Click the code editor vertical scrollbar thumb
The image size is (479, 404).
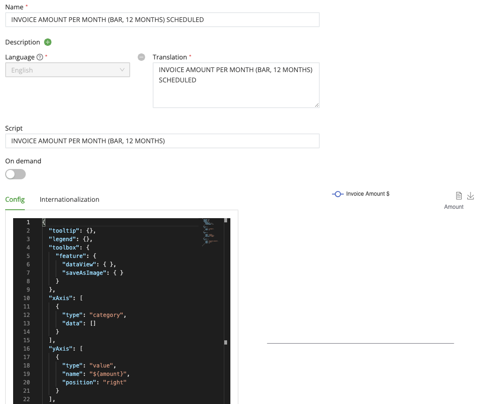point(225,342)
